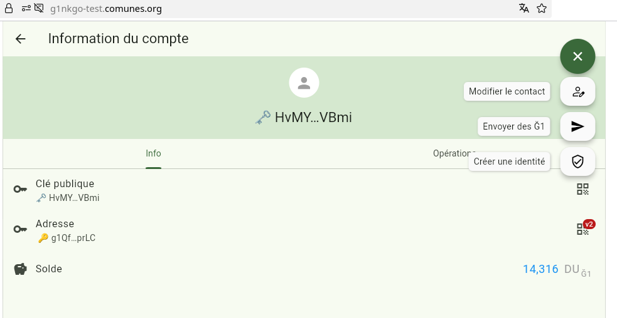Click the 14,316 DU balance amount
The image size is (617, 318).
pos(540,269)
